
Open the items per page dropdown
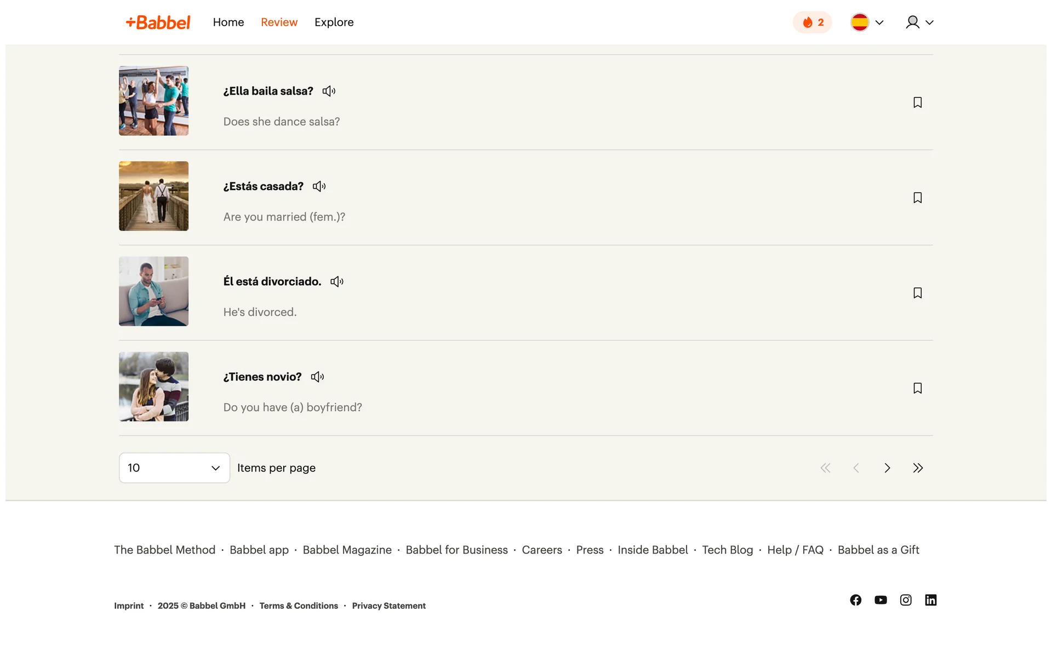174,468
